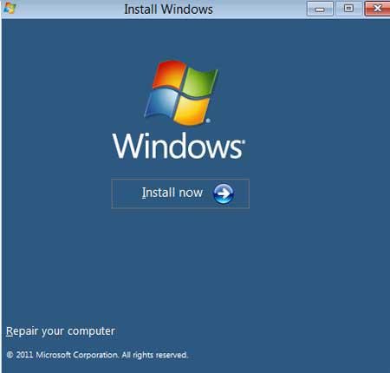Maximize the Install Windows window

point(348,9)
